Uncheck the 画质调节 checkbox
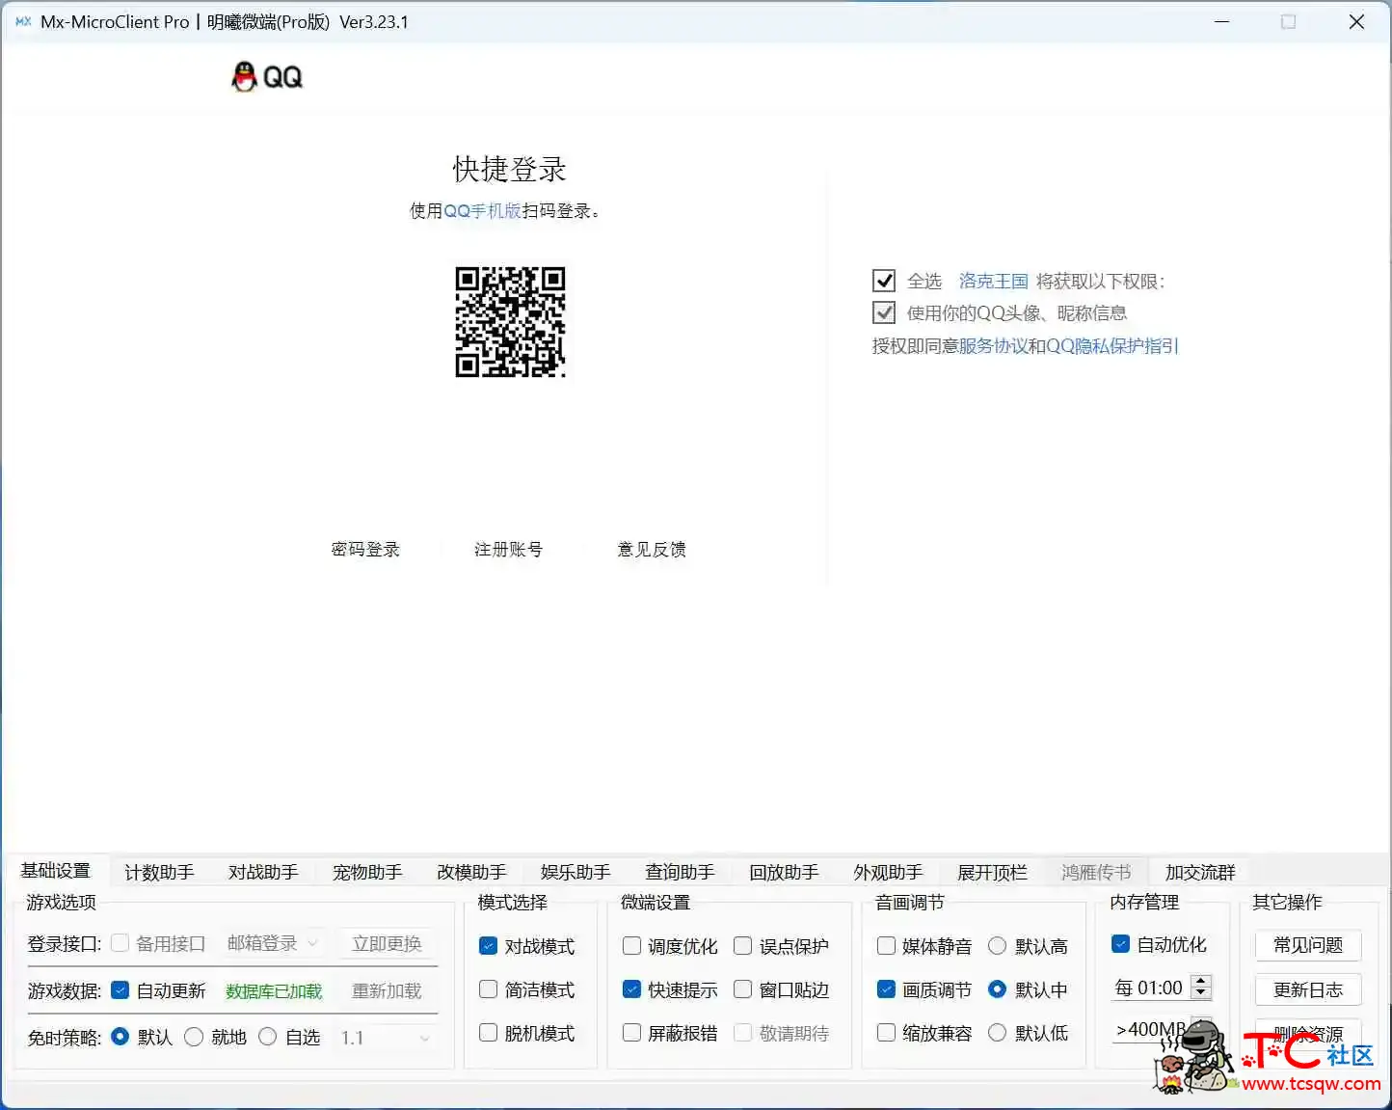Screen dimensions: 1392x1110 (x=886, y=989)
